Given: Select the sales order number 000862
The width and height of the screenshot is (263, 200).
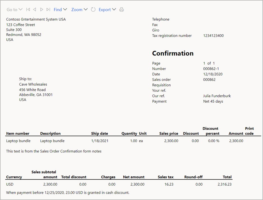Looking at the screenshot, I should 209,80.
